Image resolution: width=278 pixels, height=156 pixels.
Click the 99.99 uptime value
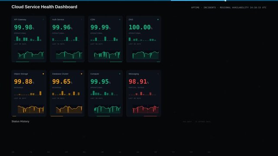100,27
